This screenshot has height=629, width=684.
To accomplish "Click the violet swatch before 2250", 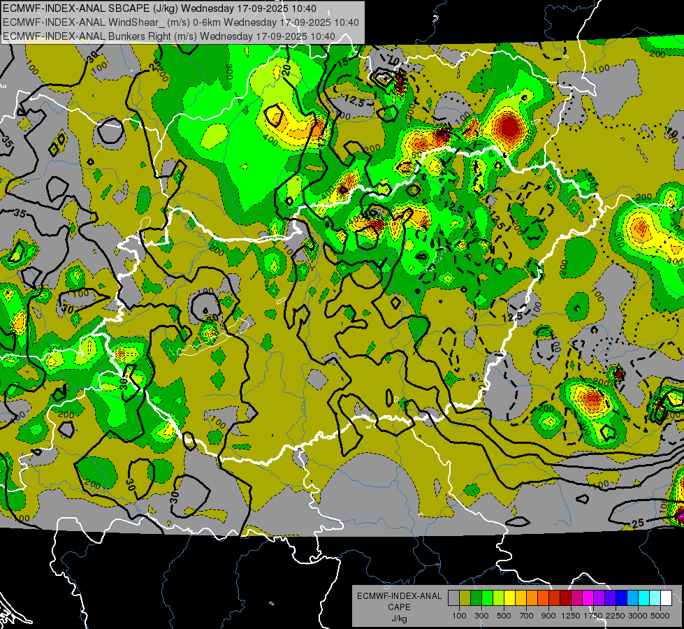I will (x=610, y=598).
